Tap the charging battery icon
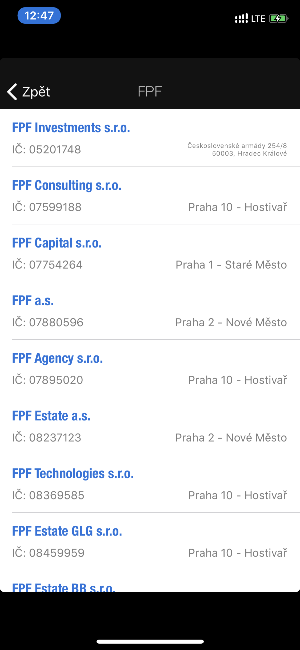This screenshot has height=650, width=300. pyautogui.click(x=278, y=19)
